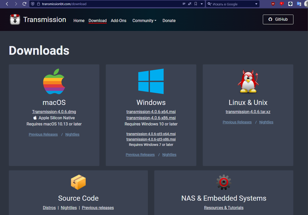
Task: Open the search engine selector magnifier icon
Action: pyautogui.click(x=209, y=4)
